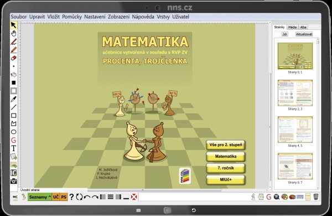Open the Upravit menu
The image size is (332, 216).
37,17
